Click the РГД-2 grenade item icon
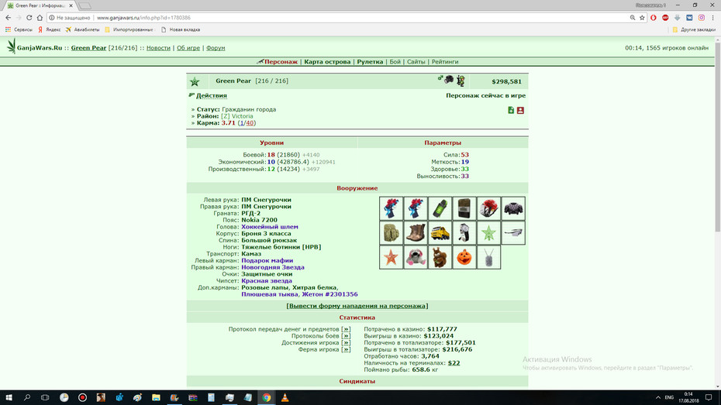Image resolution: width=721 pixels, height=405 pixels. tap(440, 208)
